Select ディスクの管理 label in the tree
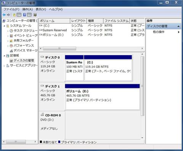183x151 pixels. click(x=24, y=61)
